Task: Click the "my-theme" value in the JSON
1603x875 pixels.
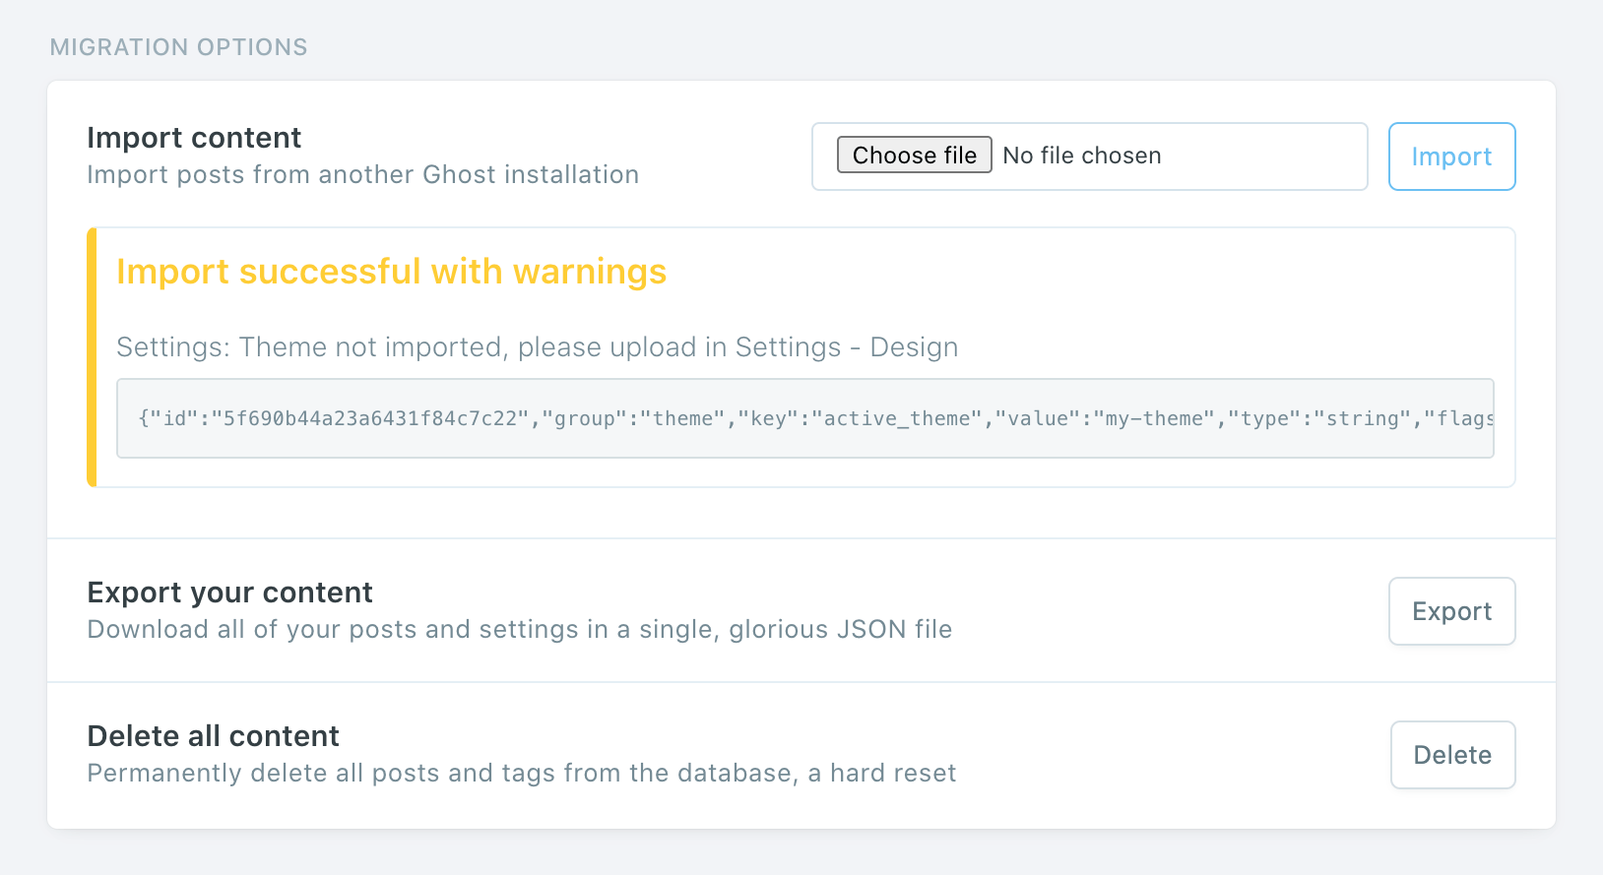Action: point(1153,418)
